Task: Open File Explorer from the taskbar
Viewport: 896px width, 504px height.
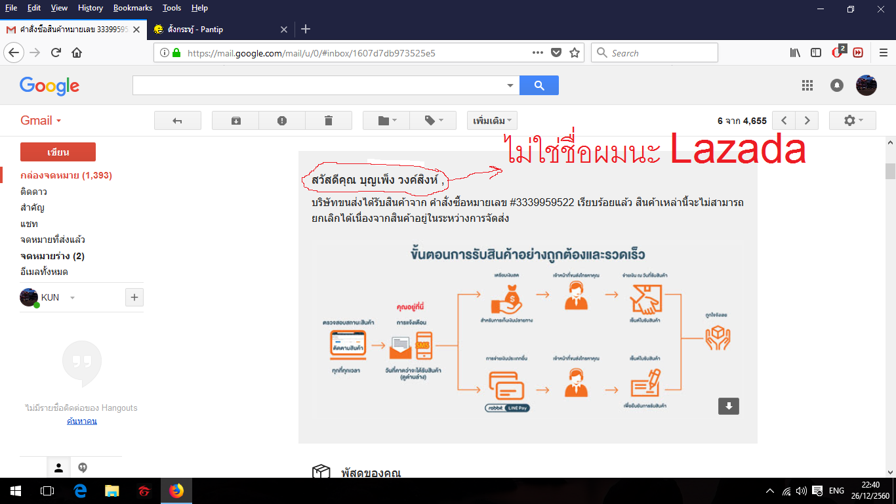Action: 112,491
